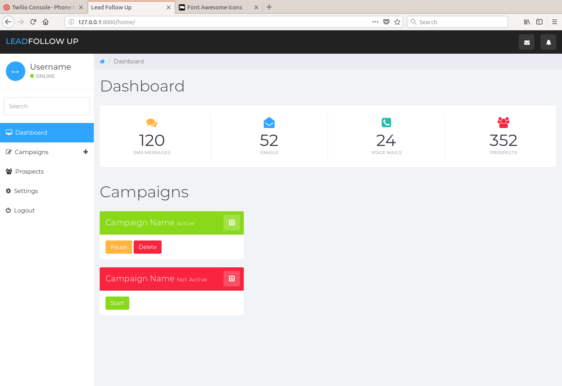Start the not active campaign
562x386 pixels.
[x=117, y=303]
